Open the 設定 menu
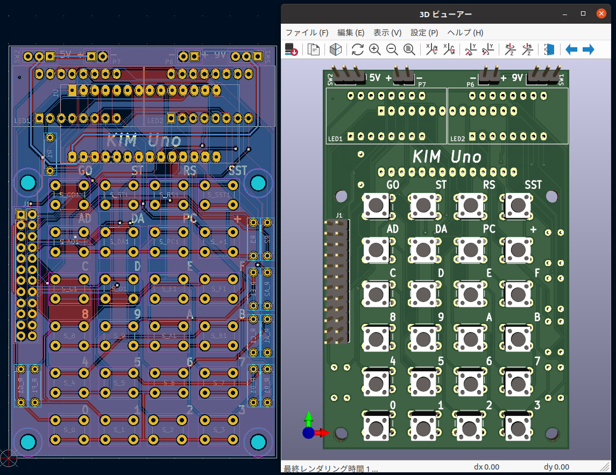The image size is (616, 475). [424, 32]
